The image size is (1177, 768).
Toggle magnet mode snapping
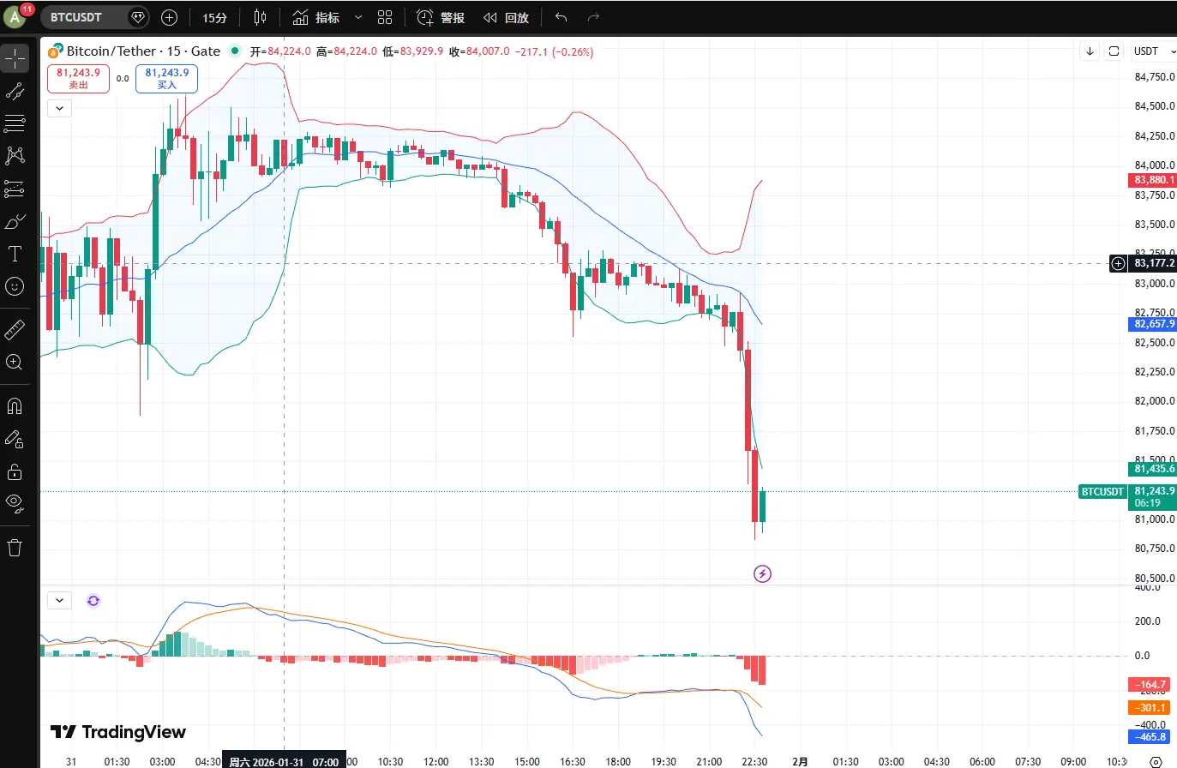(15, 406)
